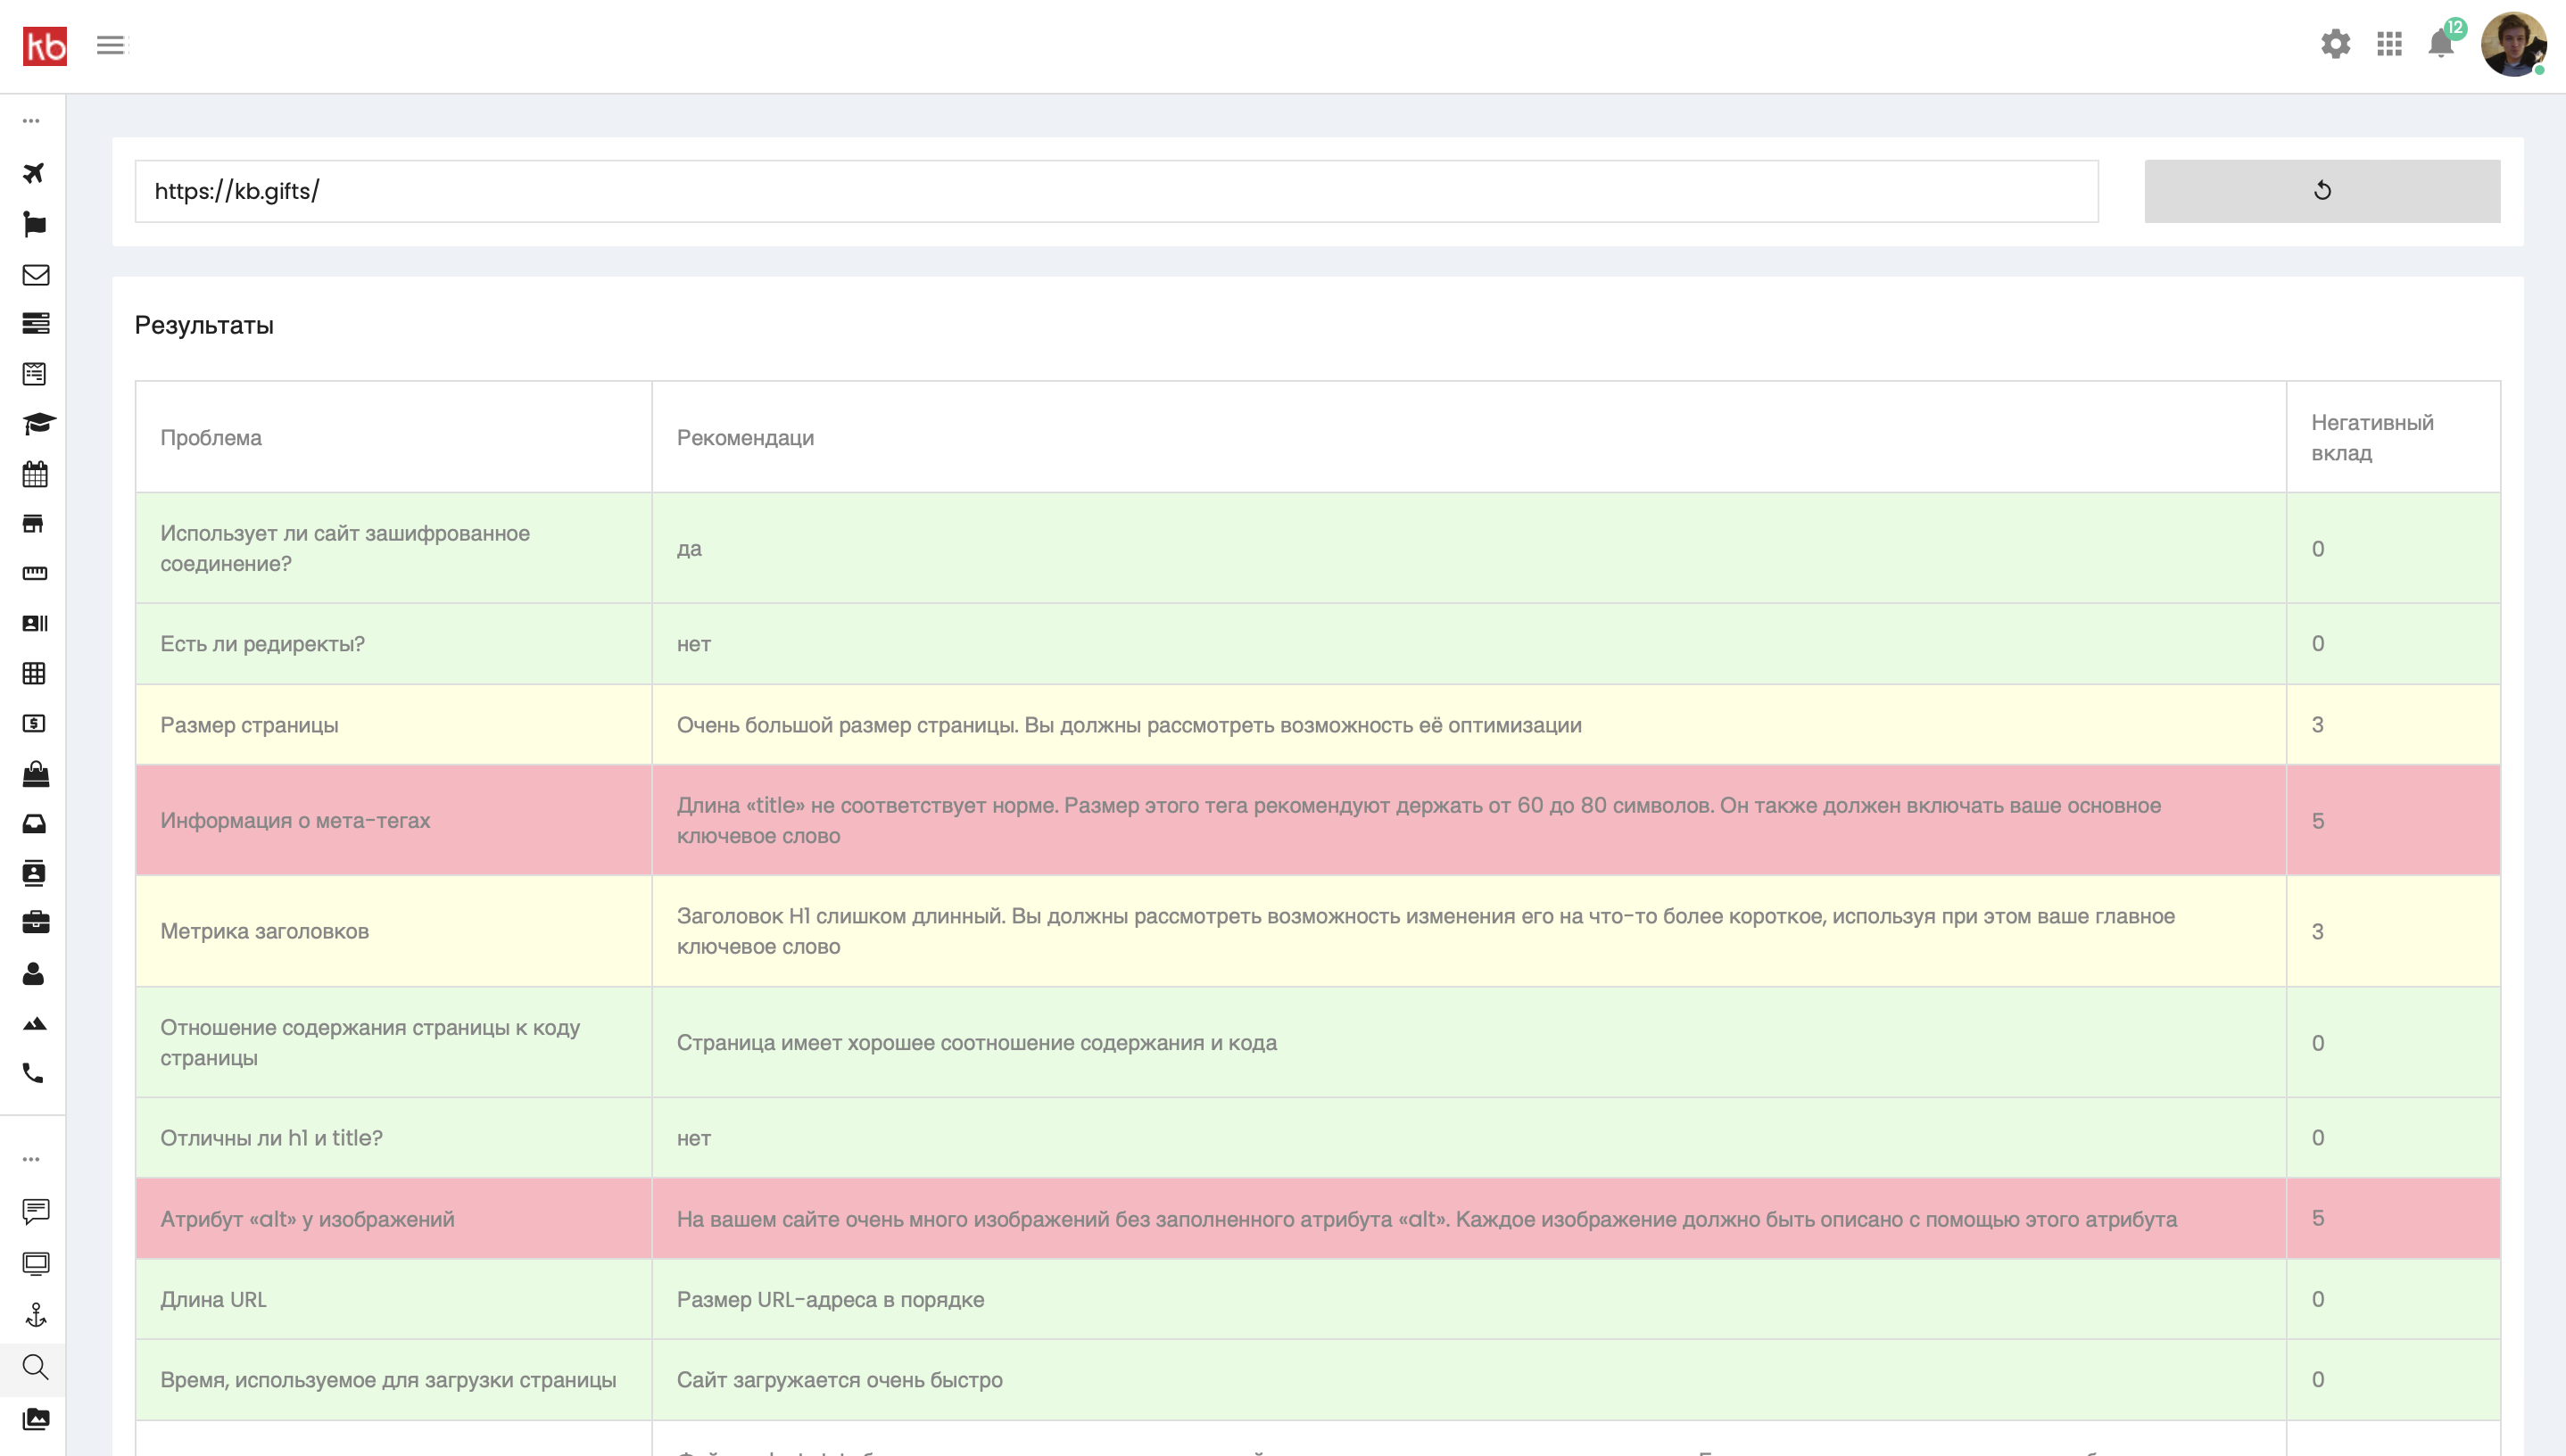Click 'Размер страницы' problem cell
The width and height of the screenshot is (2566, 1456).
tap(394, 725)
